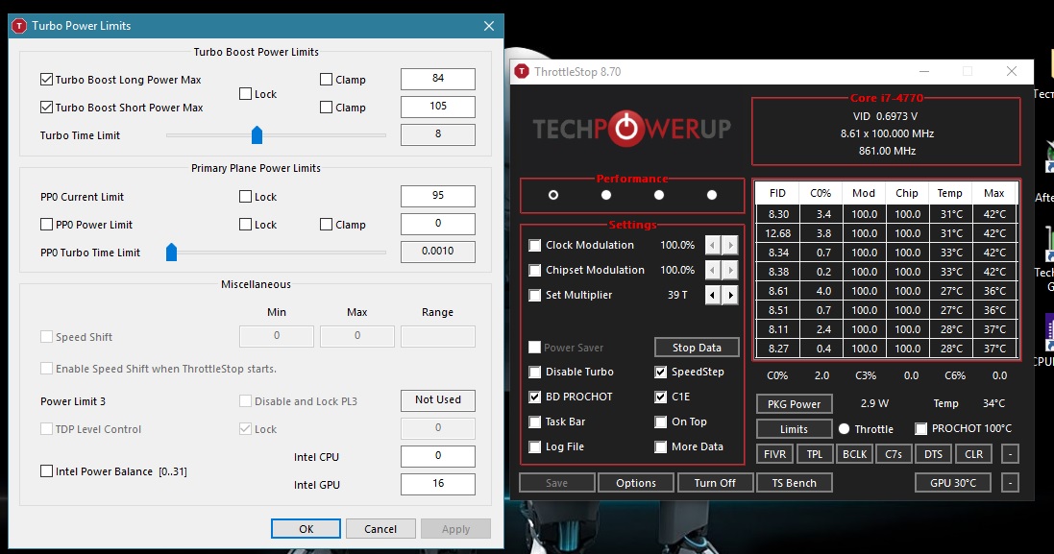Enable Clamp for PP0 Power Limit
The image size is (1054, 554).
[326, 225]
